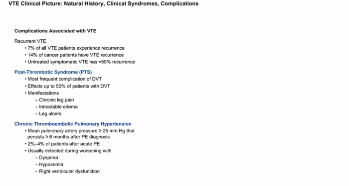Select the "Leg ulcers" sub-item
This screenshot has width=349, height=186.
(x=48, y=114)
